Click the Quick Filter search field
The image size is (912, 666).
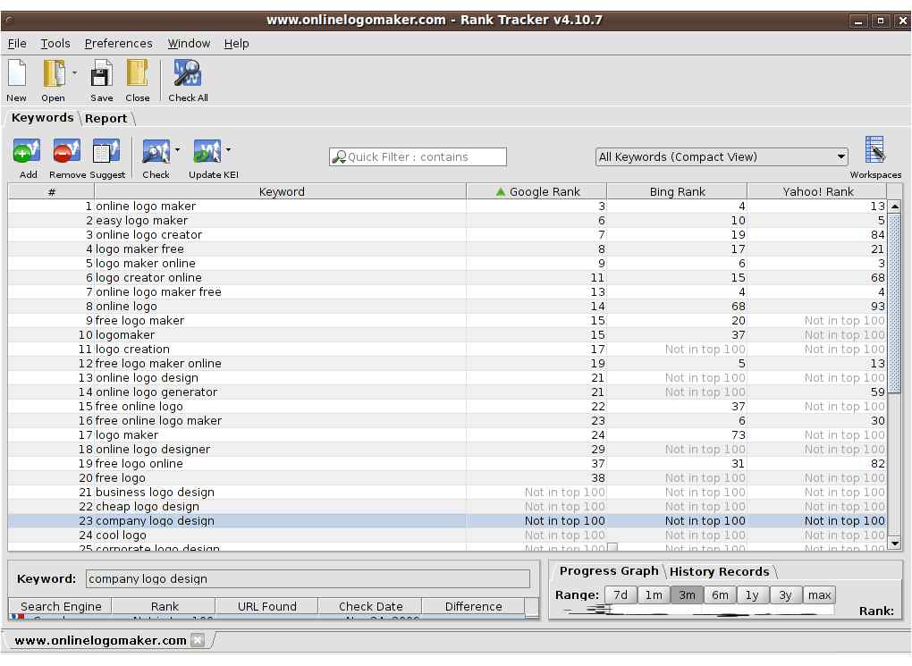[x=418, y=157]
